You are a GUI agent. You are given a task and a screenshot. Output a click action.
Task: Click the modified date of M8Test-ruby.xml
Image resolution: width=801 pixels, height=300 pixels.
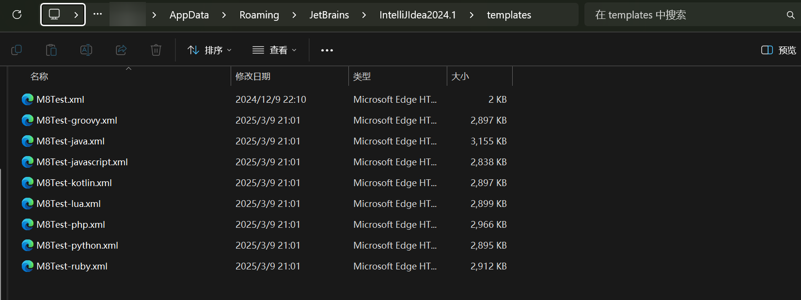[268, 266]
